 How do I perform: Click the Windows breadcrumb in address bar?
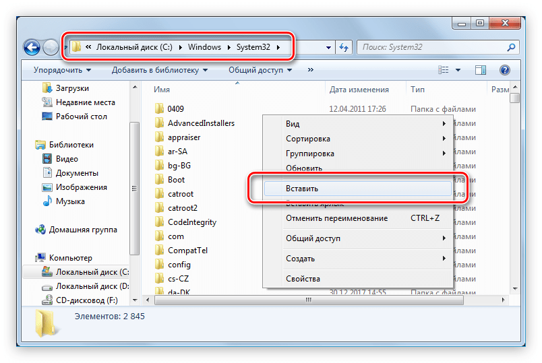tap(205, 47)
